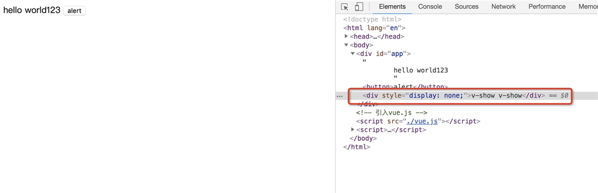Click the alert button on the page
The height and width of the screenshot is (193, 598).
74,11
